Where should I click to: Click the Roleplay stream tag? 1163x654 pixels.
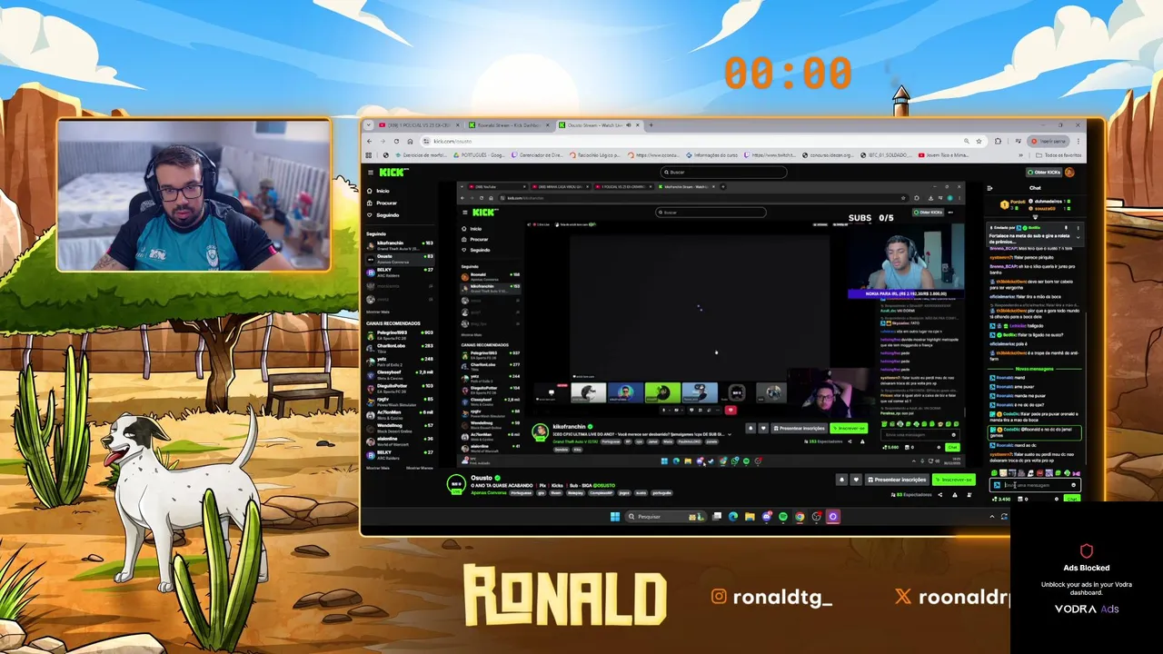(575, 492)
